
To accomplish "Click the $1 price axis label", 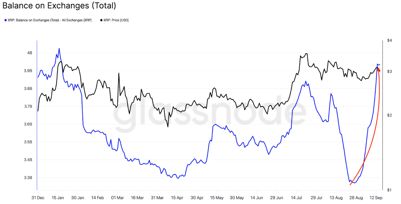I will [x=390, y=190].
